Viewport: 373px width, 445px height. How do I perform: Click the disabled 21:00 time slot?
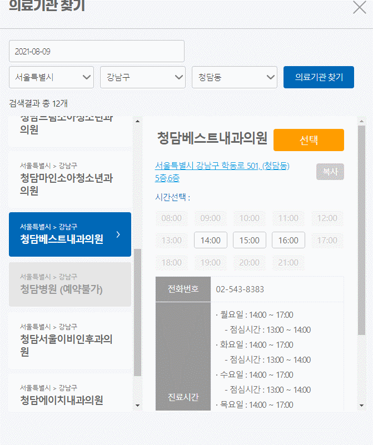(288, 262)
